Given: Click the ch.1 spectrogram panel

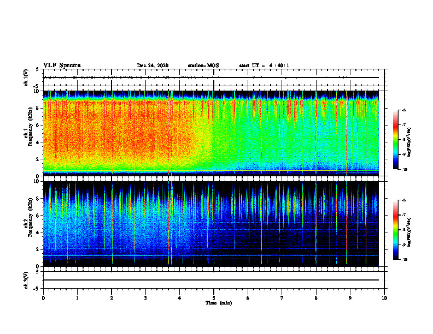Looking at the screenshot, I should pyautogui.click(x=211, y=133).
